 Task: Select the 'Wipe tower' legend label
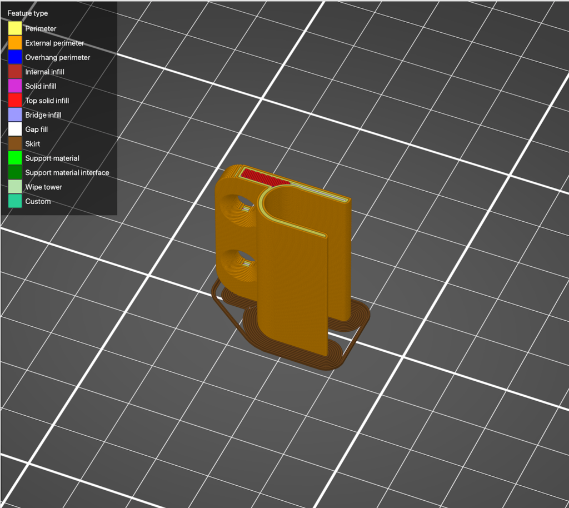coord(43,187)
